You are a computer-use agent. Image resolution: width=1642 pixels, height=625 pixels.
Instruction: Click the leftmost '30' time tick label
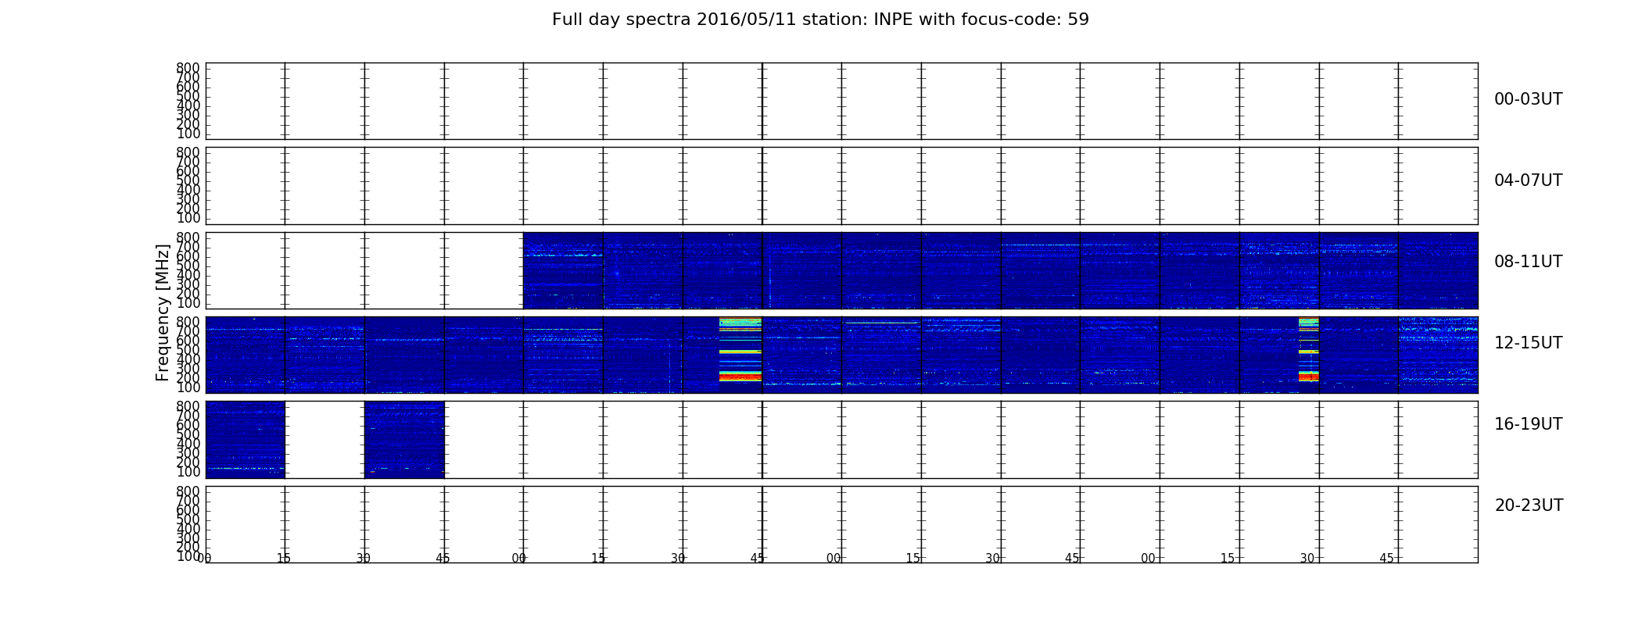point(364,558)
